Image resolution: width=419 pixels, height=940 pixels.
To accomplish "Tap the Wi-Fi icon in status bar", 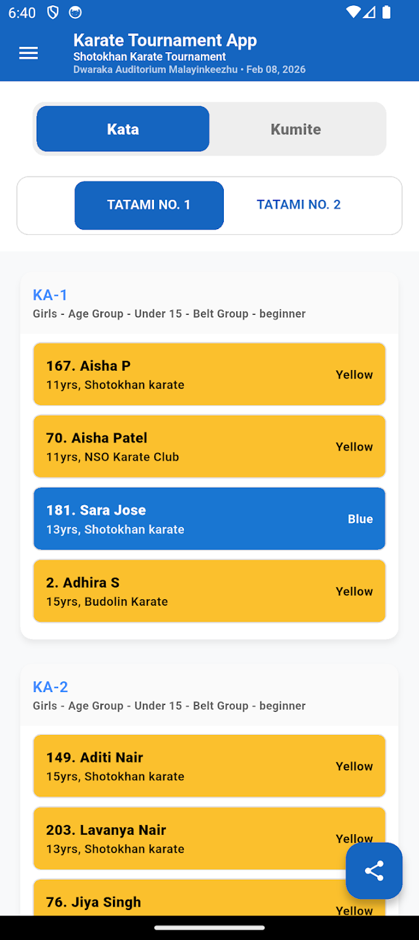I will point(352,12).
